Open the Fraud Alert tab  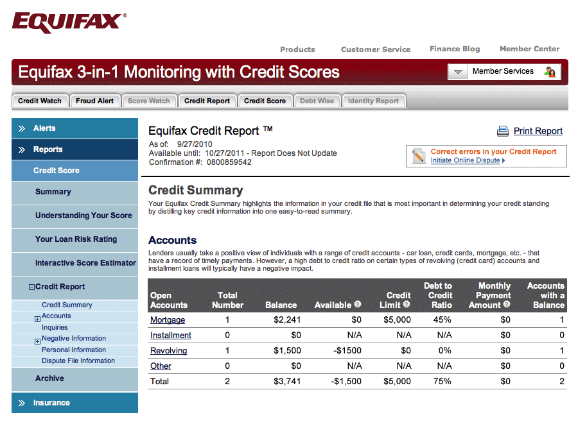(94, 101)
